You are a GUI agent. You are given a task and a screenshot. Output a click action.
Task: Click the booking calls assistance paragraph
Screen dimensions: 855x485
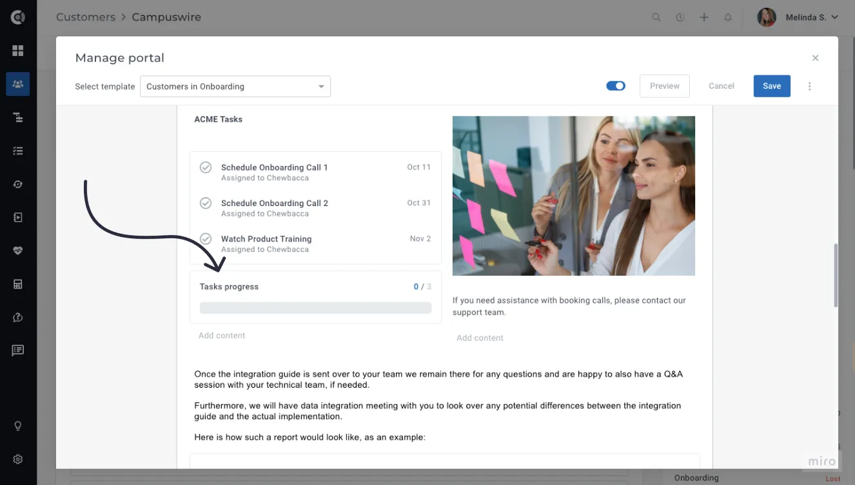coord(569,307)
